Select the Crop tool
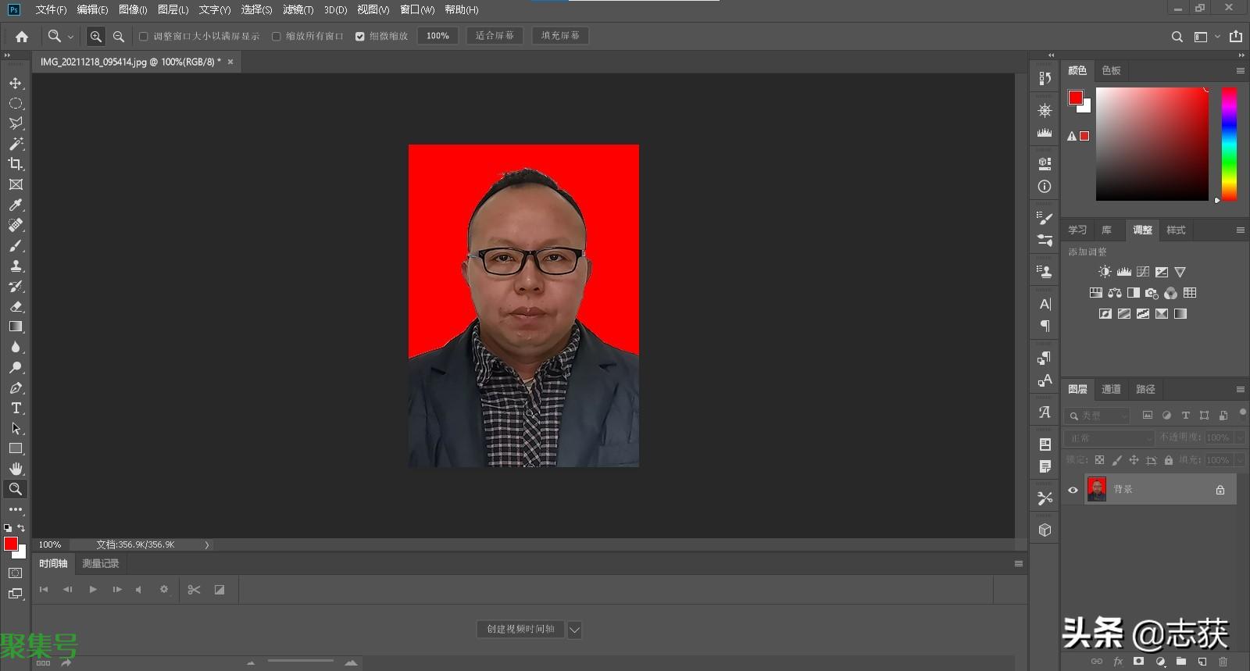Image resolution: width=1250 pixels, height=671 pixels. coord(16,164)
